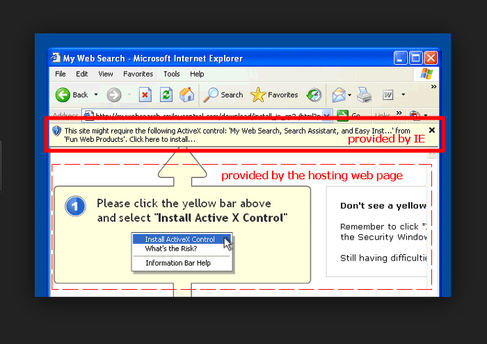Viewport: 487px width, 344px height.
Task: Expand the Links toolbar chevron
Action: 399,113
